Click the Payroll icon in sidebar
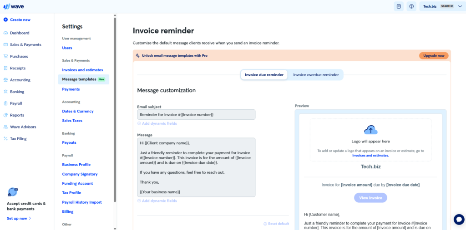The image size is (466, 230). (x=5, y=103)
